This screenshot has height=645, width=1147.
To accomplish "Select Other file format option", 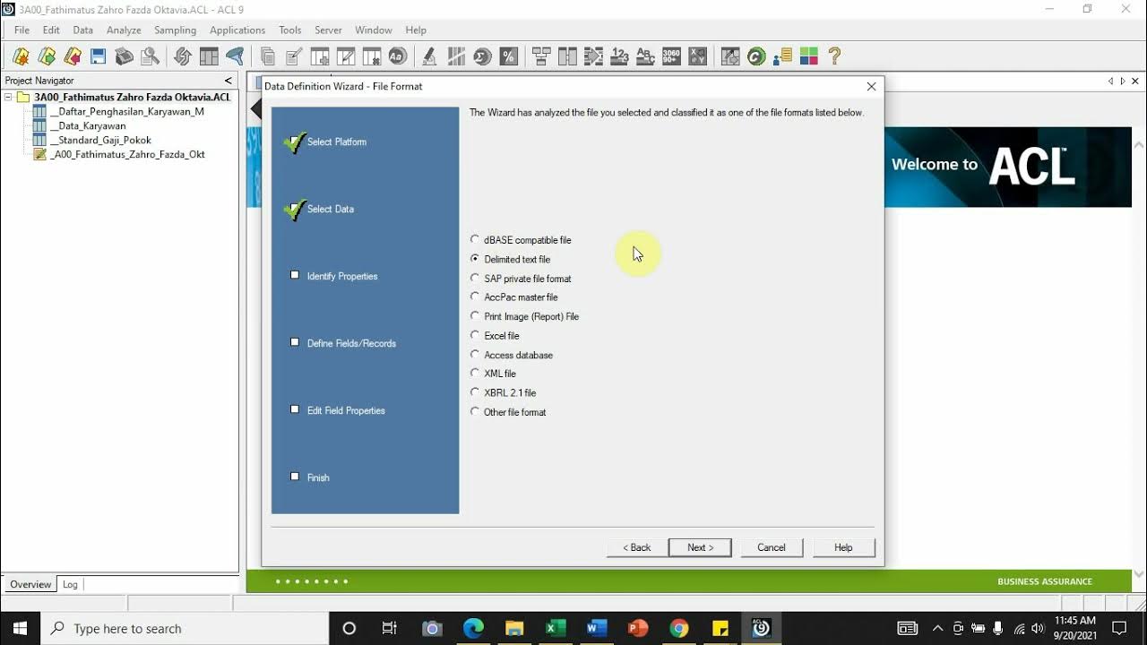I will 508,412.
